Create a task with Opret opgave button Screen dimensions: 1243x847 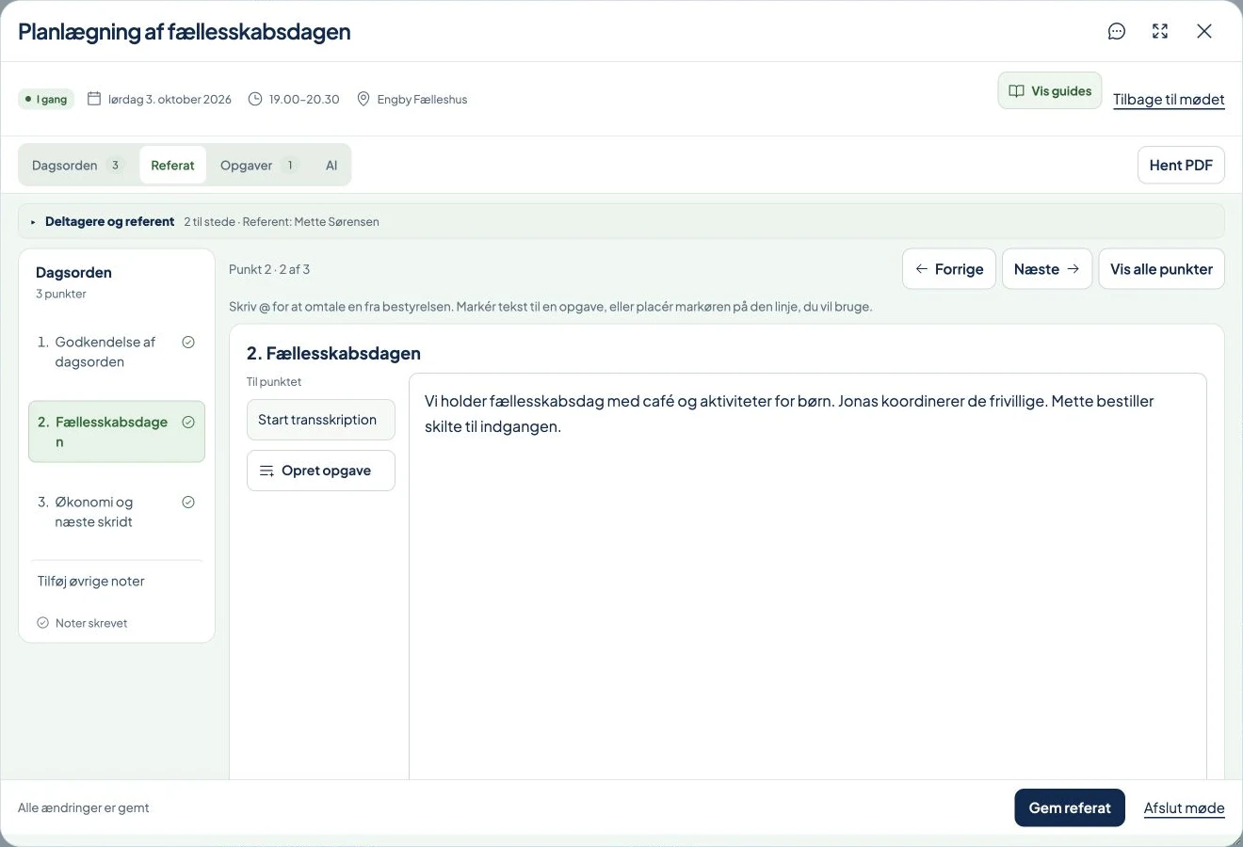click(321, 471)
